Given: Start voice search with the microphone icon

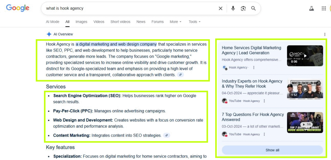Looking at the screenshot, I should pos(233,8).
